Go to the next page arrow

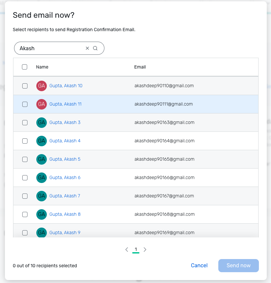coord(145,250)
